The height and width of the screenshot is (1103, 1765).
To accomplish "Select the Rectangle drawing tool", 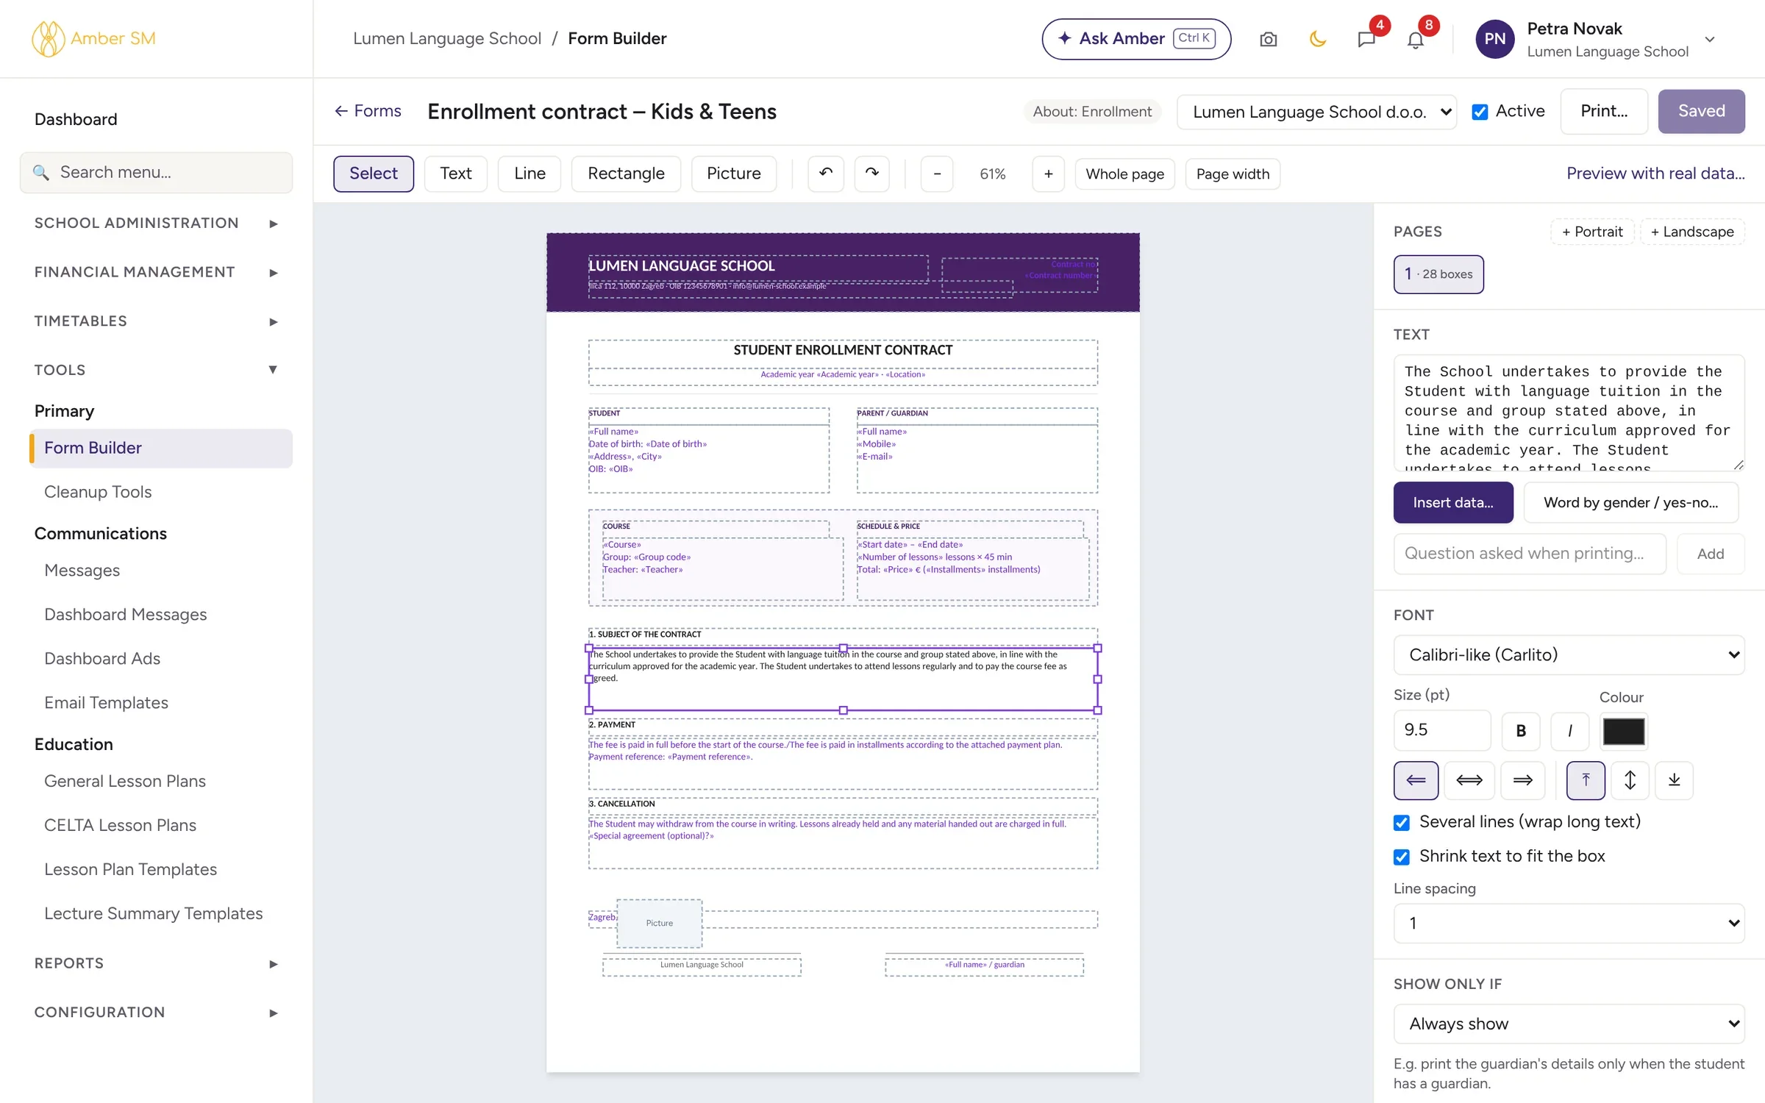I will pyautogui.click(x=626, y=174).
